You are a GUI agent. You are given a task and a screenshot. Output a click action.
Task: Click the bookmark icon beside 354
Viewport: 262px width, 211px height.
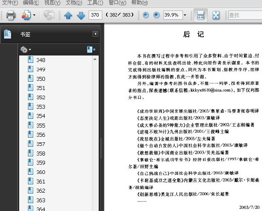point(31,115)
